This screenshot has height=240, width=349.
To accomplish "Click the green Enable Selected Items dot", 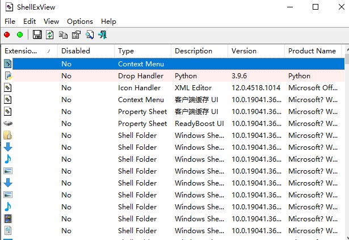I will [20, 35].
